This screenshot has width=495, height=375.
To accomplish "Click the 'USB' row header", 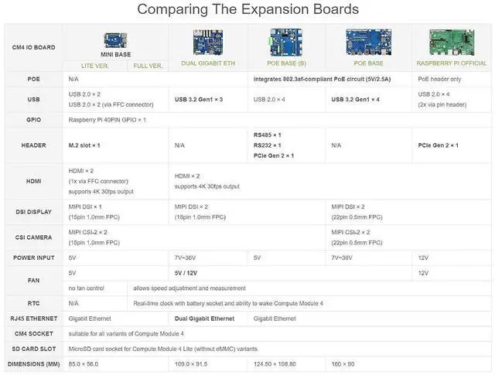I will [x=33, y=100].
